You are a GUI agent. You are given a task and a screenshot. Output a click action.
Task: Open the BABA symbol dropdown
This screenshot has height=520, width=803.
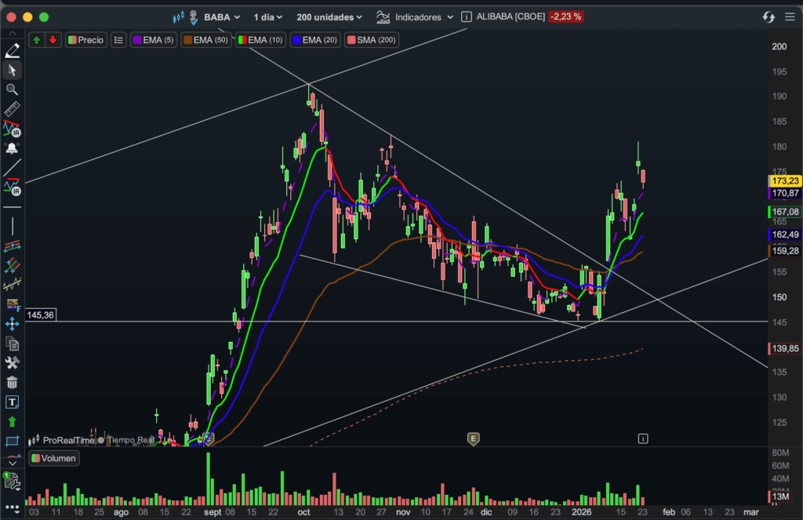point(212,16)
